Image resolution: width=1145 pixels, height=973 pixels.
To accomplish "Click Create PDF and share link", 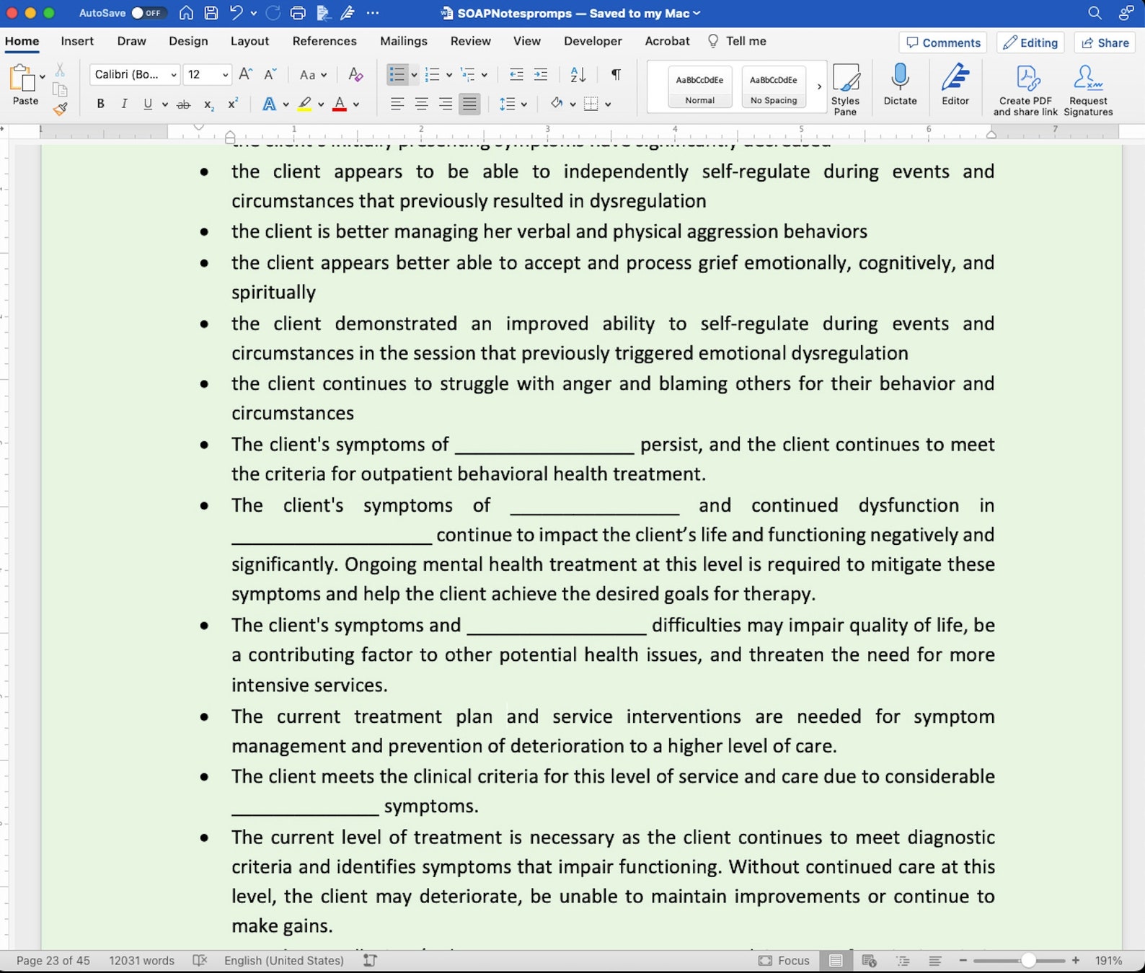I will coord(1025,89).
